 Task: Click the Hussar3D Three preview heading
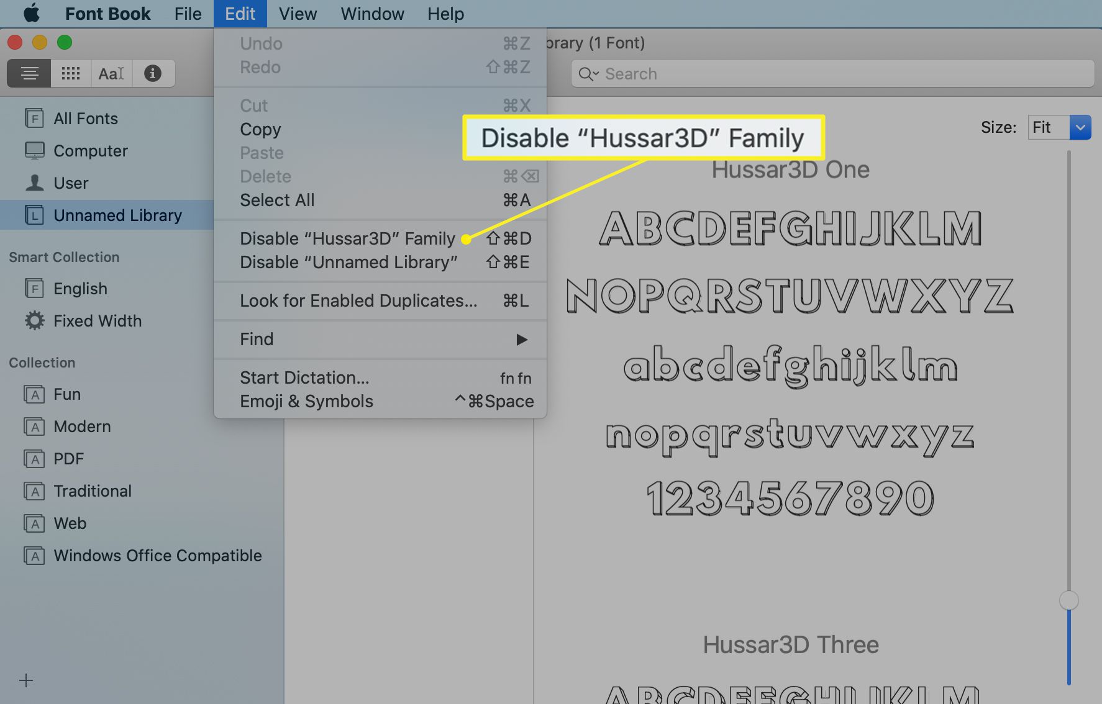pos(791,644)
